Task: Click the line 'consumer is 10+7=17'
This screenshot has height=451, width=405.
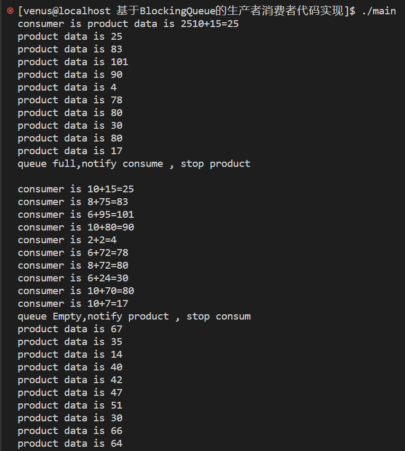Action: tap(73, 304)
